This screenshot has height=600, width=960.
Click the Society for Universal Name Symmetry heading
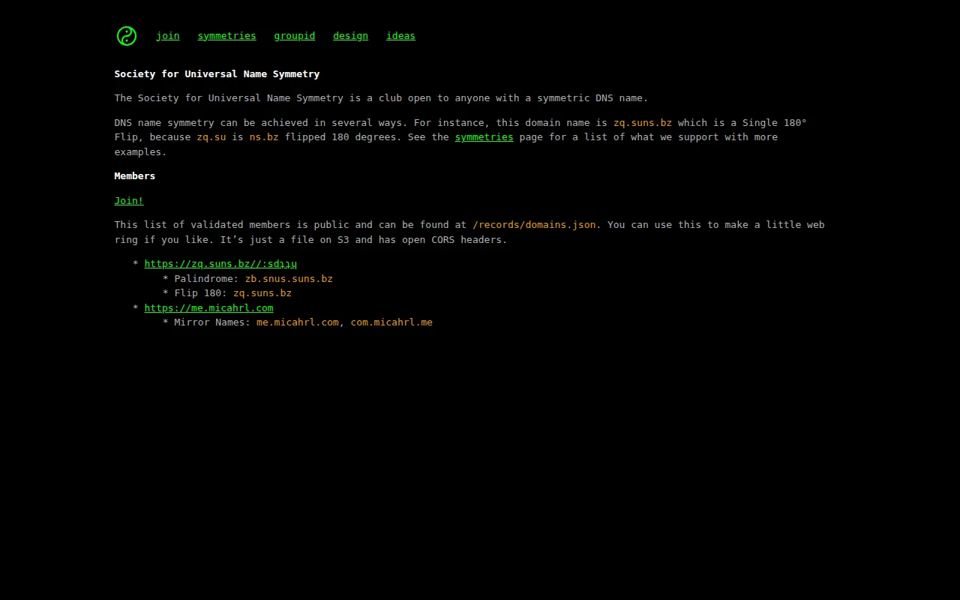click(x=217, y=73)
